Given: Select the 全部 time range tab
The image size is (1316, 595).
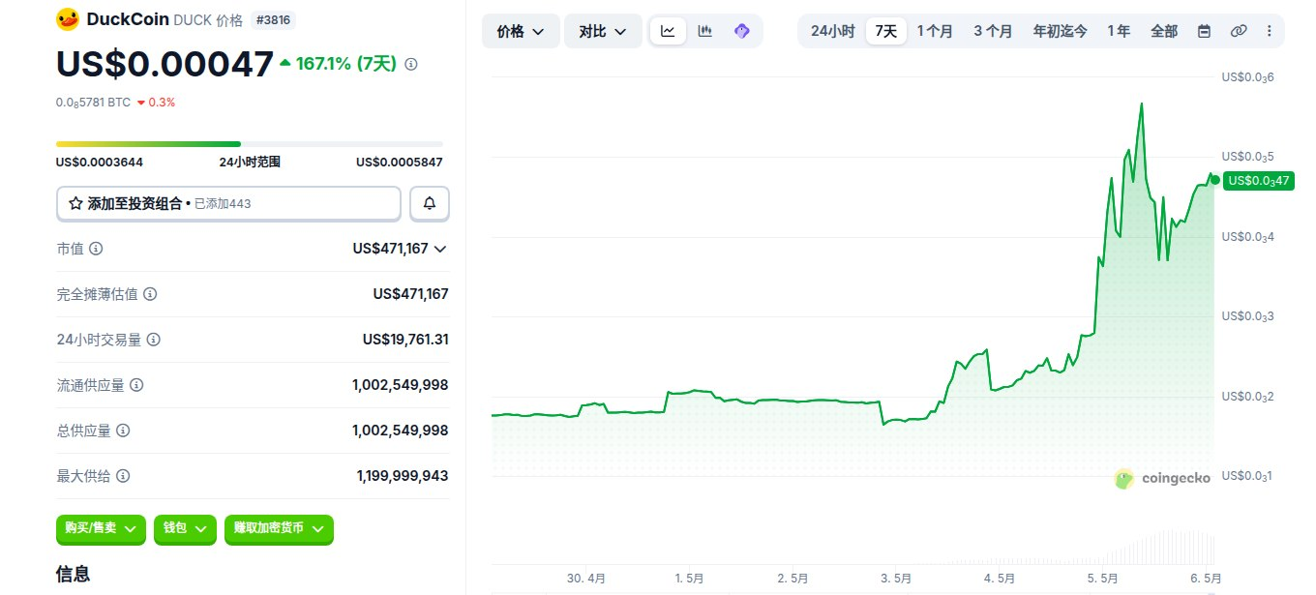Looking at the screenshot, I should pos(1164,31).
